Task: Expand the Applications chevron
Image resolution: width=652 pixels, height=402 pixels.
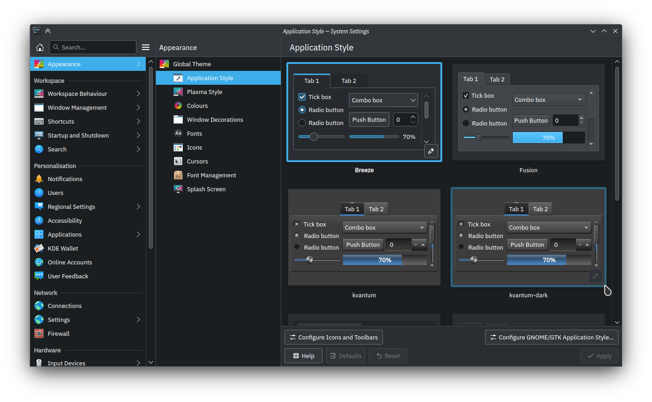Action: [138, 234]
